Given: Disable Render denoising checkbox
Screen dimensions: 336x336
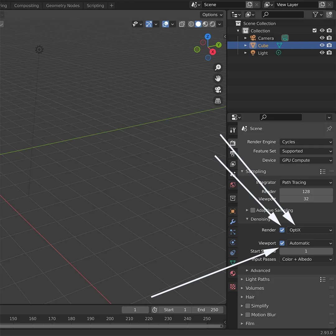Looking at the screenshot, I should 282,230.
